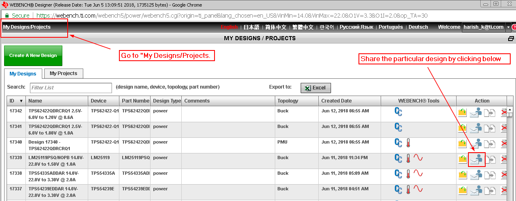
Task: Share design 17337 via envelope icon
Action: tap(476, 190)
